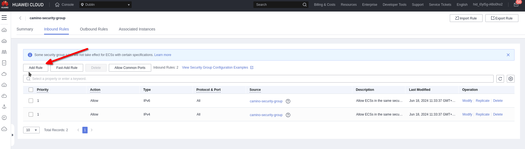This screenshot has width=525, height=149.
Task: Click the refresh icon beside the search field
Action: pyautogui.click(x=500, y=79)
